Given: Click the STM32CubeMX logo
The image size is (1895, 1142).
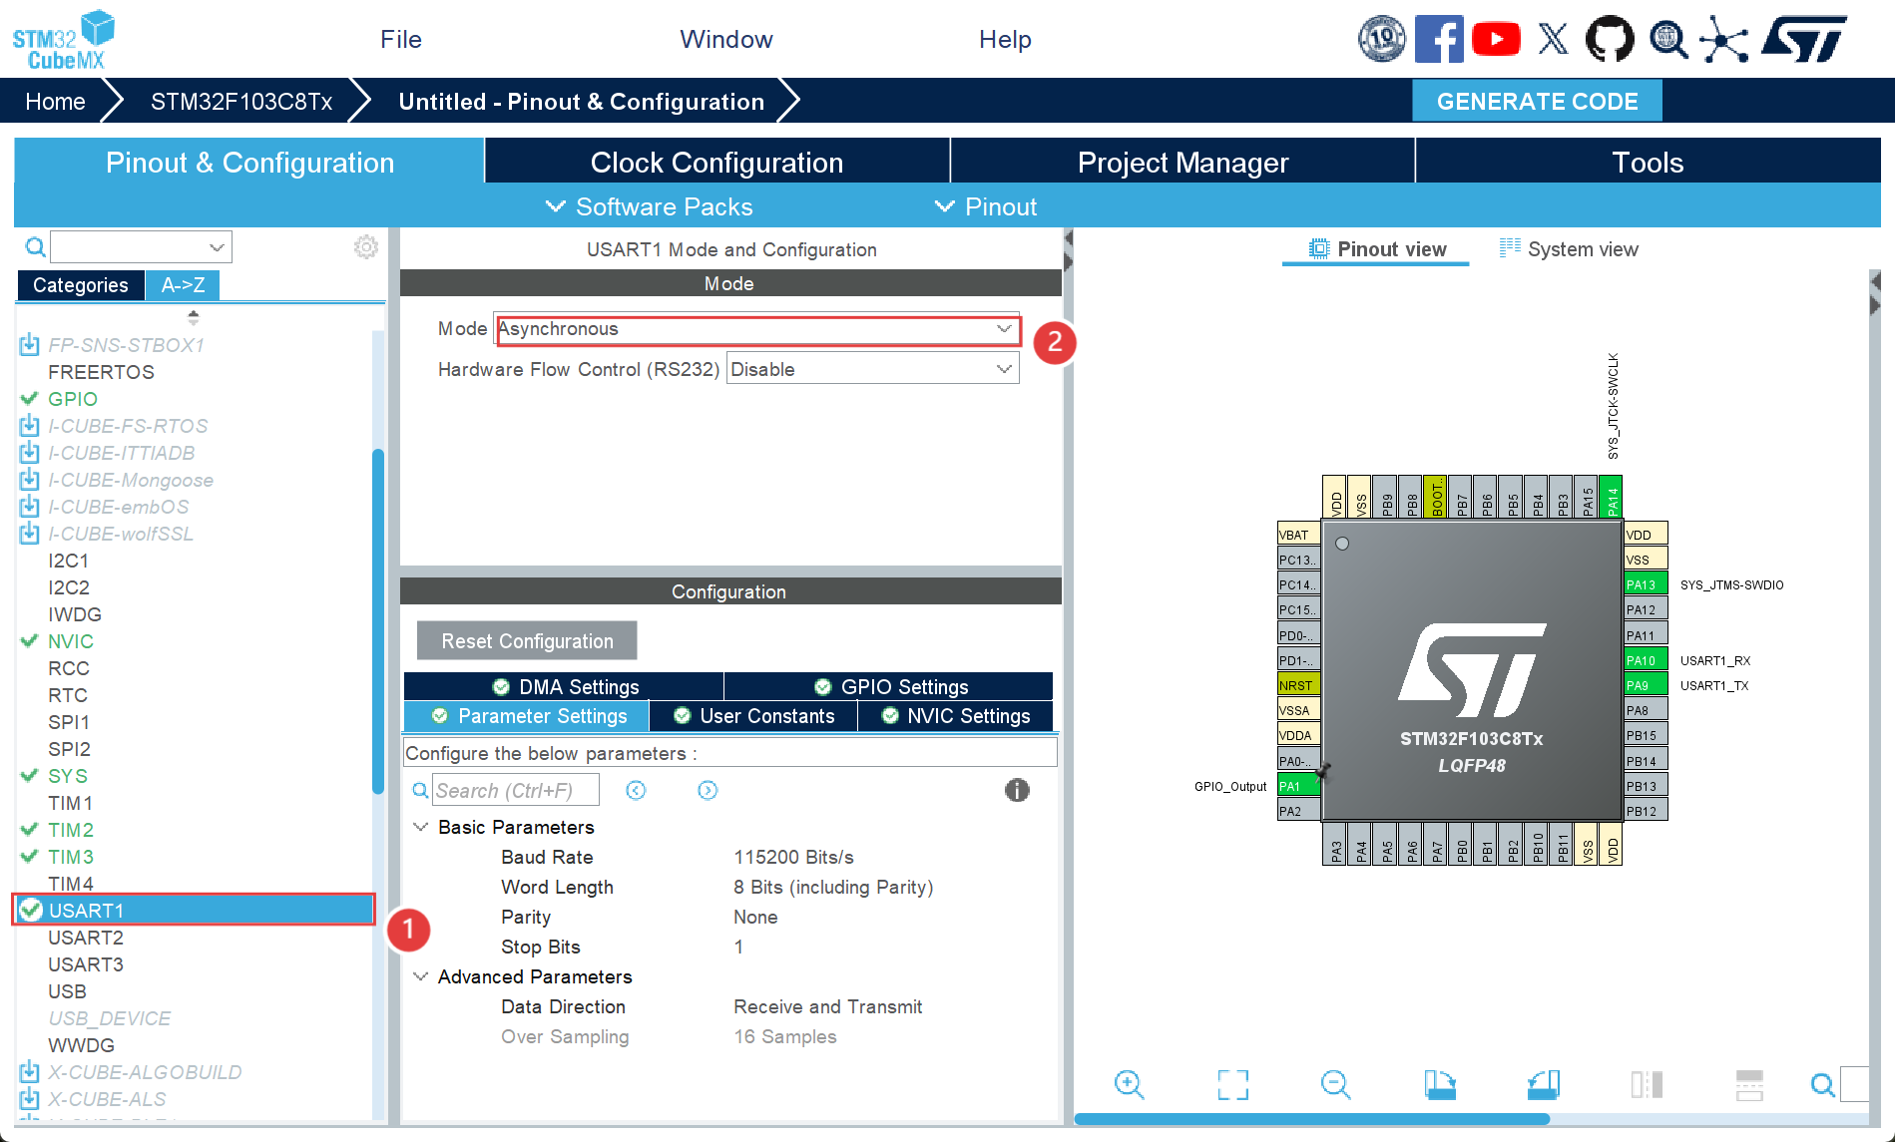Looking at the screenshot, I should click(x=63, y=40).
